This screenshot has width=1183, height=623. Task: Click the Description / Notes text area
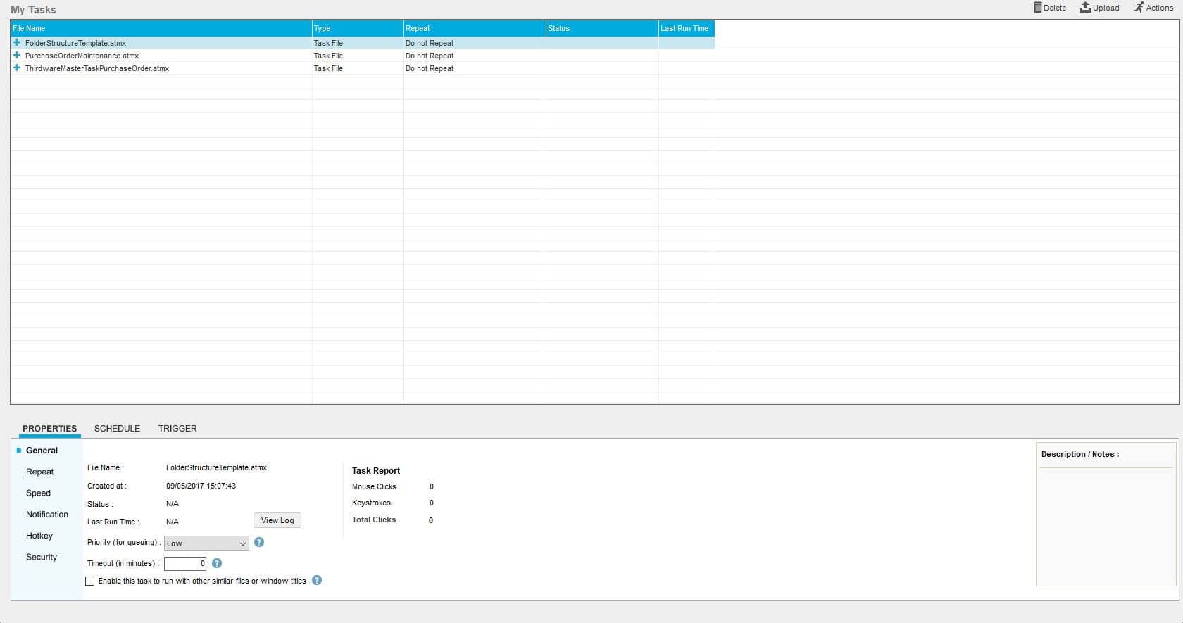1106,526
